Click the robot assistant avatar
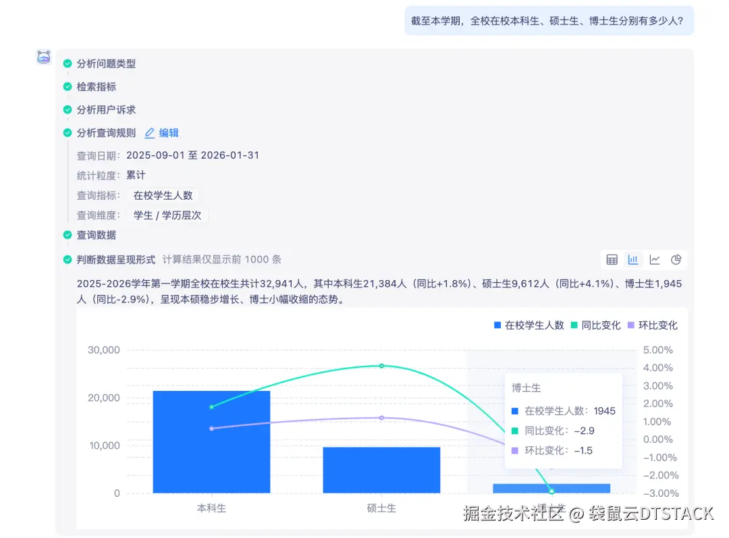Screen dimensions: 729x538 pyautogui.click(x=43, y=58)
